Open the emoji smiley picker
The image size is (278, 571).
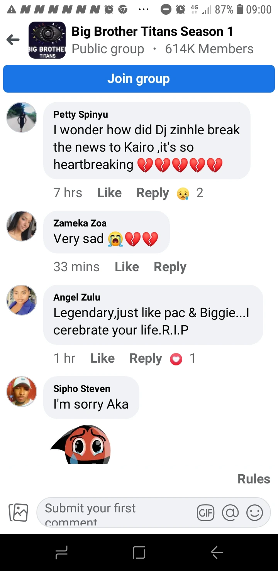coord(254,513)
